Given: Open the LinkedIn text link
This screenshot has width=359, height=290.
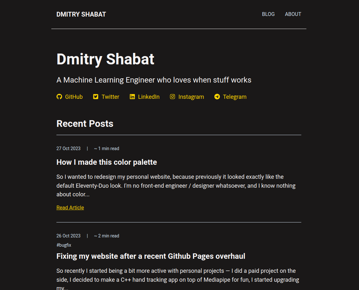Looking at the screenshot, I should 149,97.
